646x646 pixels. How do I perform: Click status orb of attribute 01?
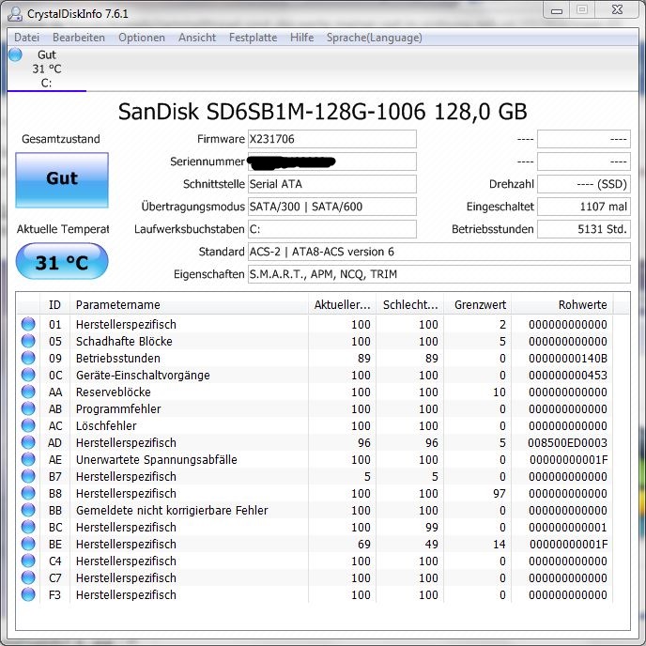click(x=28, y=324)
